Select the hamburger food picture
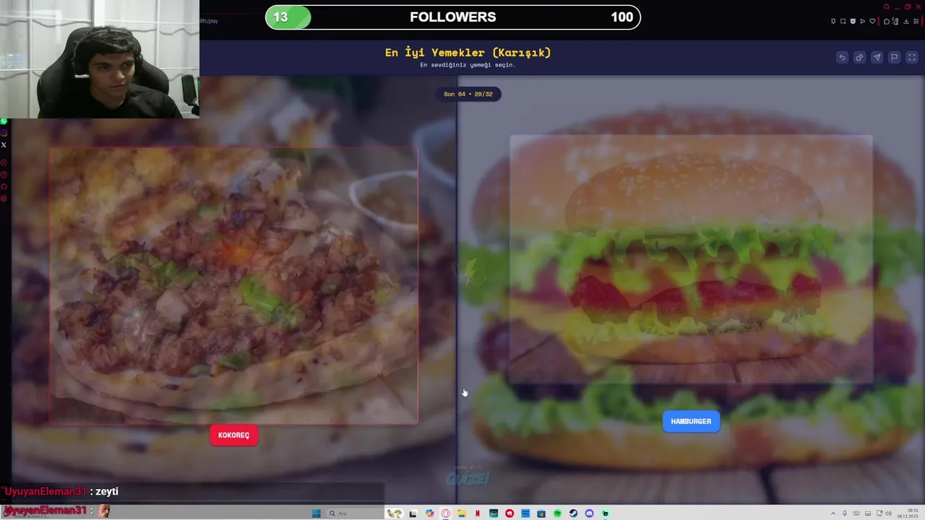The height and width of the screenshot is (520, 925). pyautogui.click(x=691, y=259)
